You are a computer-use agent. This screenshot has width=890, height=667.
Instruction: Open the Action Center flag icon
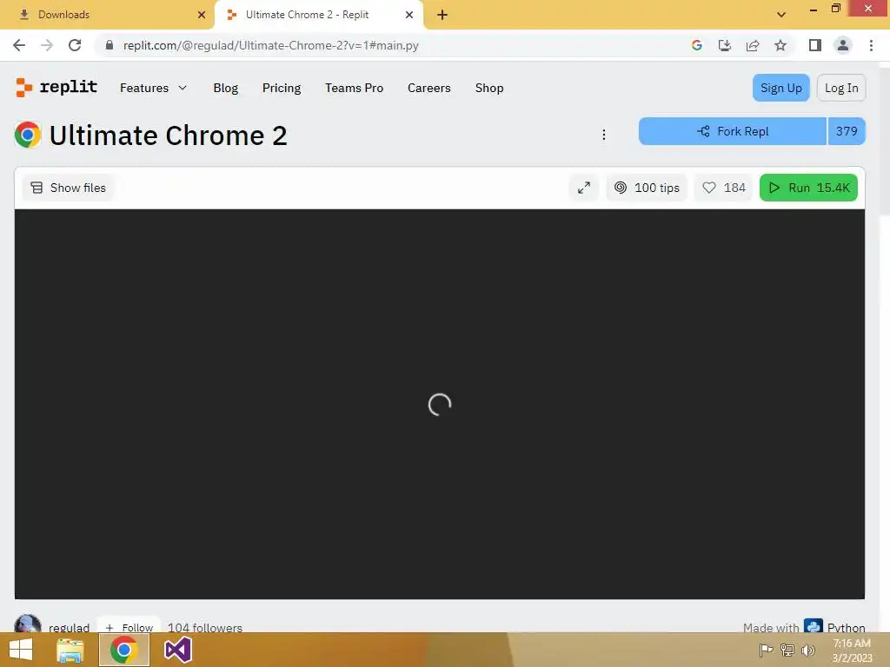click(766, 650)
